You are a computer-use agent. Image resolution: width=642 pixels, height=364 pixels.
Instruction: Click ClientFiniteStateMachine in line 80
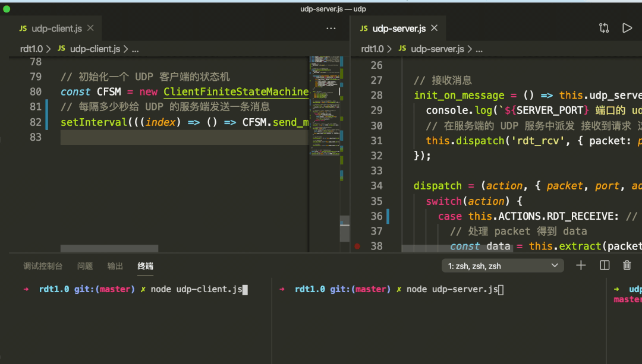236,91
